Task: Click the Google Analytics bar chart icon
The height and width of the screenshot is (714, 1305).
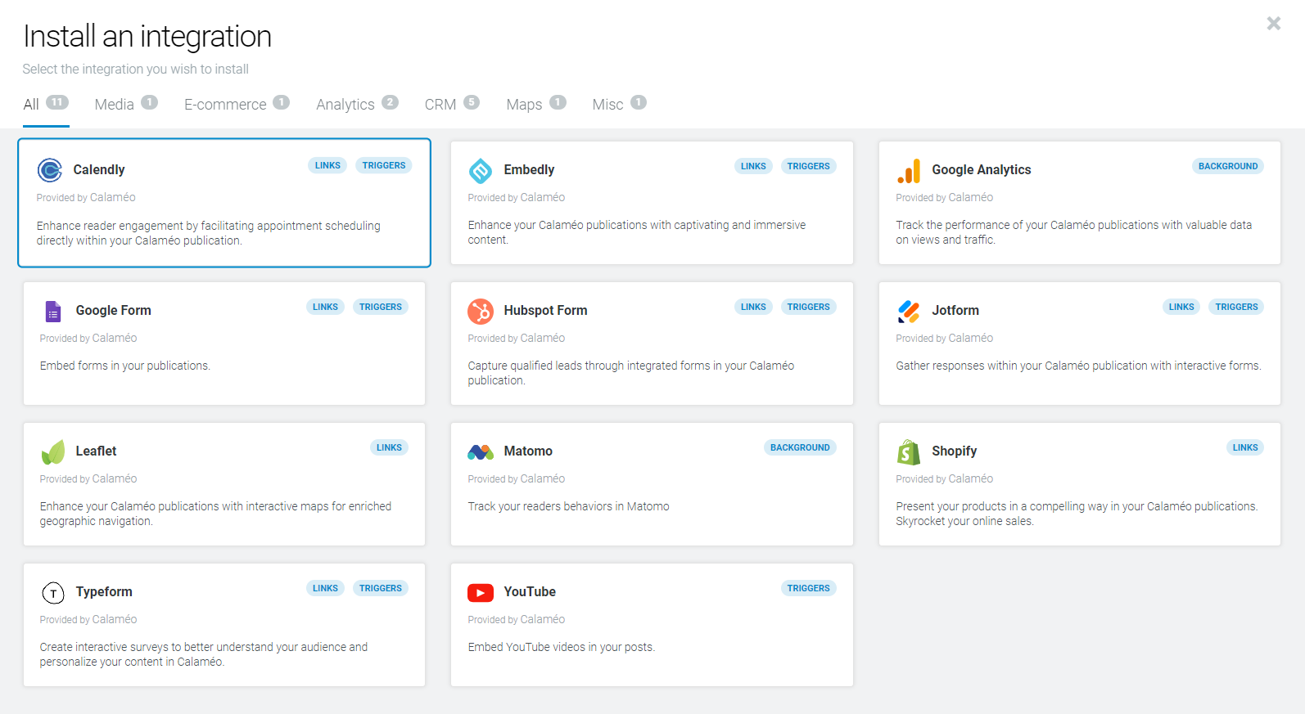Action: click(909, 170)
